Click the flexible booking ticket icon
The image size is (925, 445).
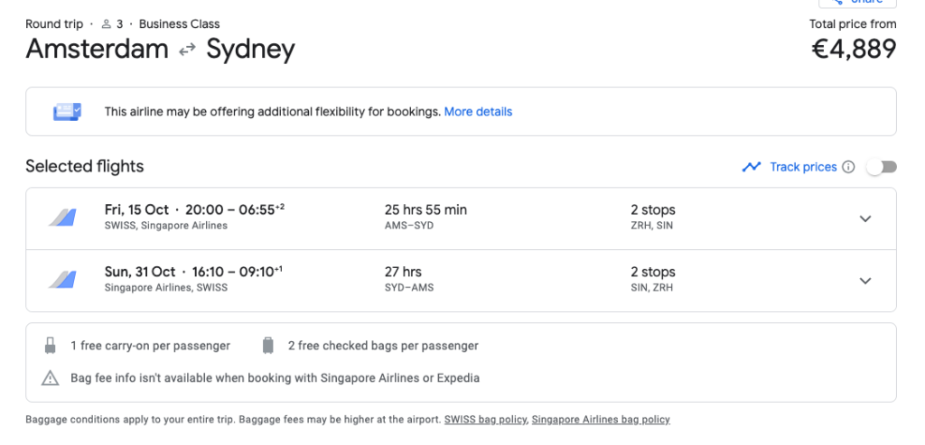(67, 111)
